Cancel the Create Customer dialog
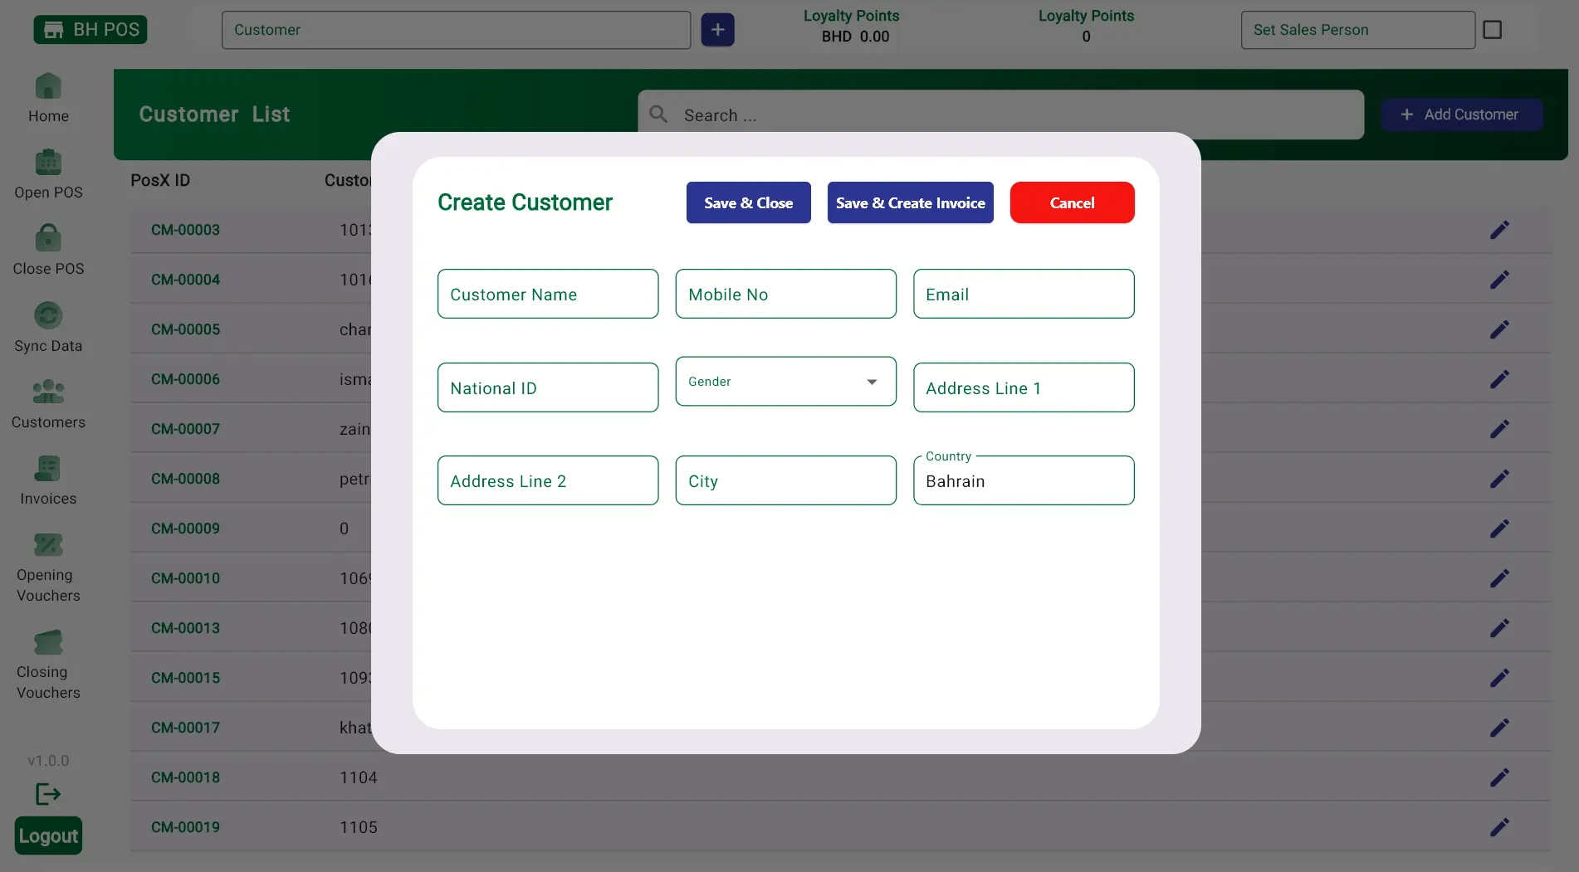 coord(1072,202)
